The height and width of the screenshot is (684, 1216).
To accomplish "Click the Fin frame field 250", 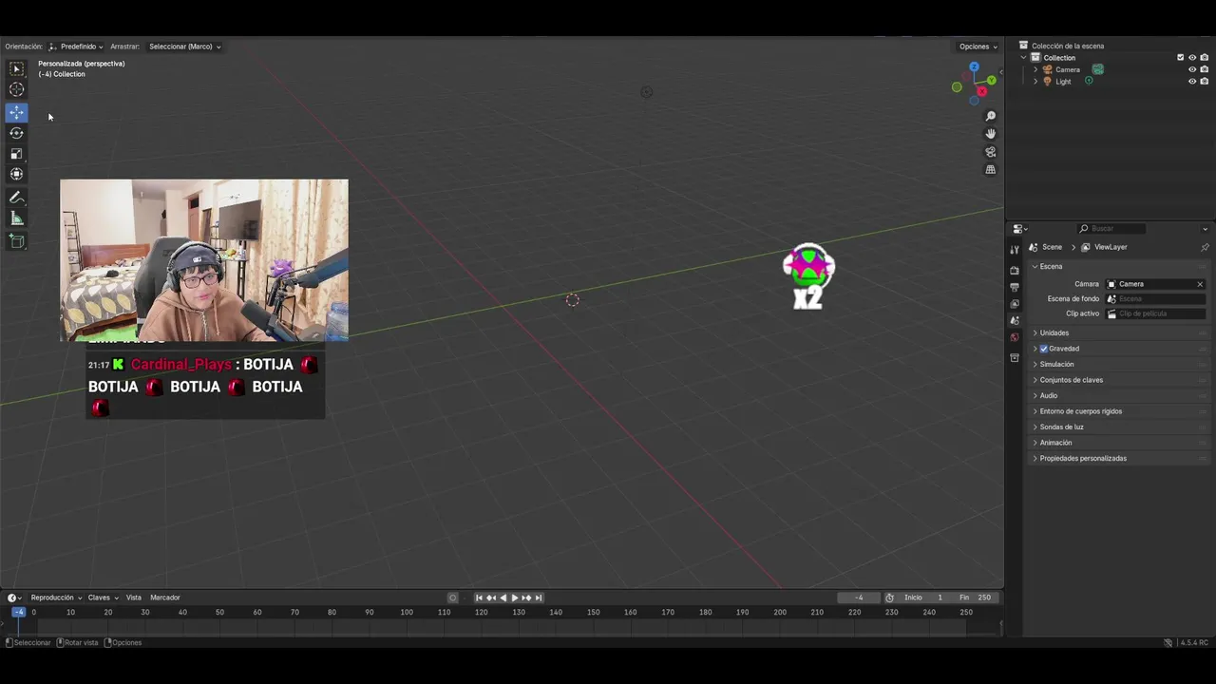I will click(976, 598).
